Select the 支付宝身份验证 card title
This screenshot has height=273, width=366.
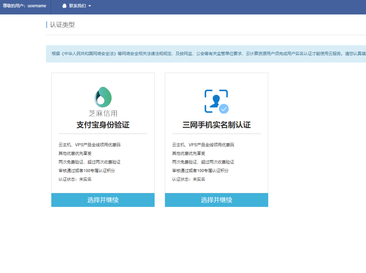pyautogui.click(x=103, y=125)
